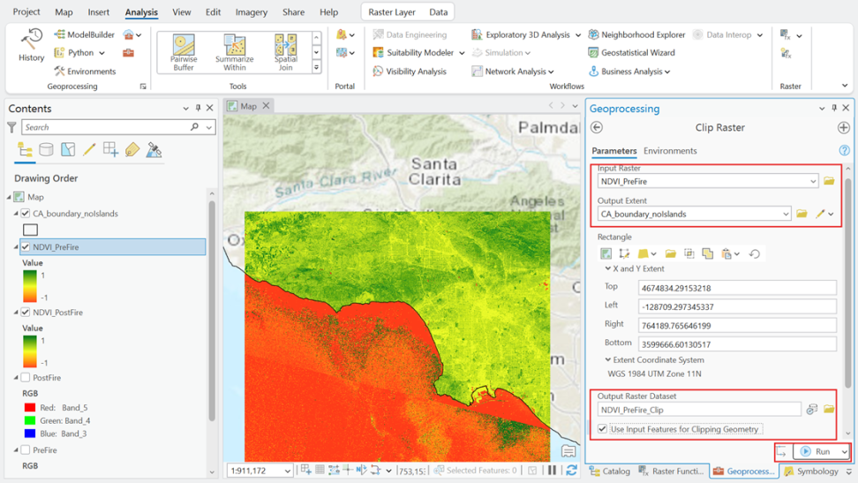Open the Imagery ribbon tab
The width and height of the screenshot is (858, 483).
[252, 11]
